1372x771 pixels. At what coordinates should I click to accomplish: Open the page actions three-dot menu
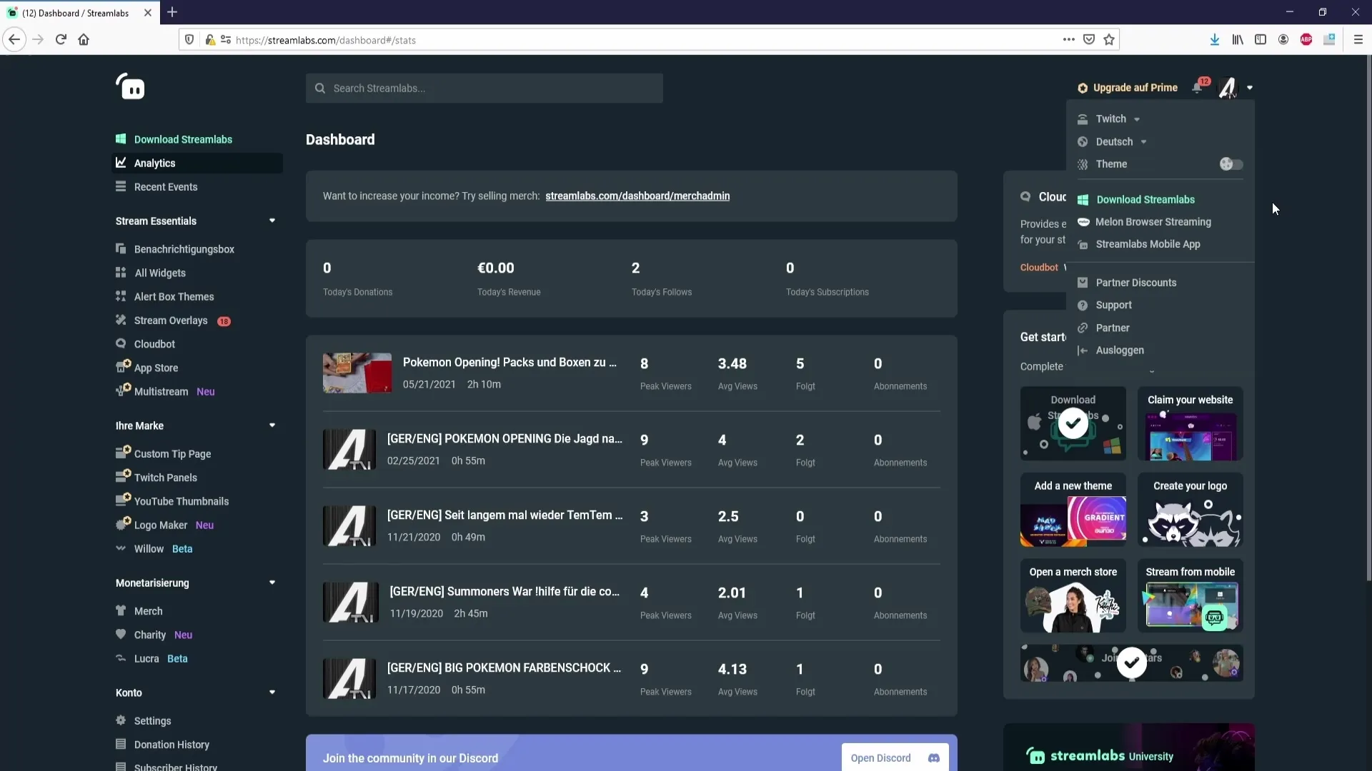click(x=1069, y=40)
